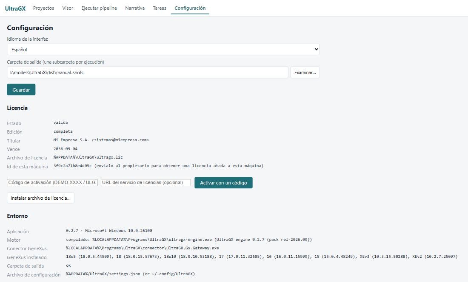
Task: Click the settings.json configuration path
Action: (131, 274)
